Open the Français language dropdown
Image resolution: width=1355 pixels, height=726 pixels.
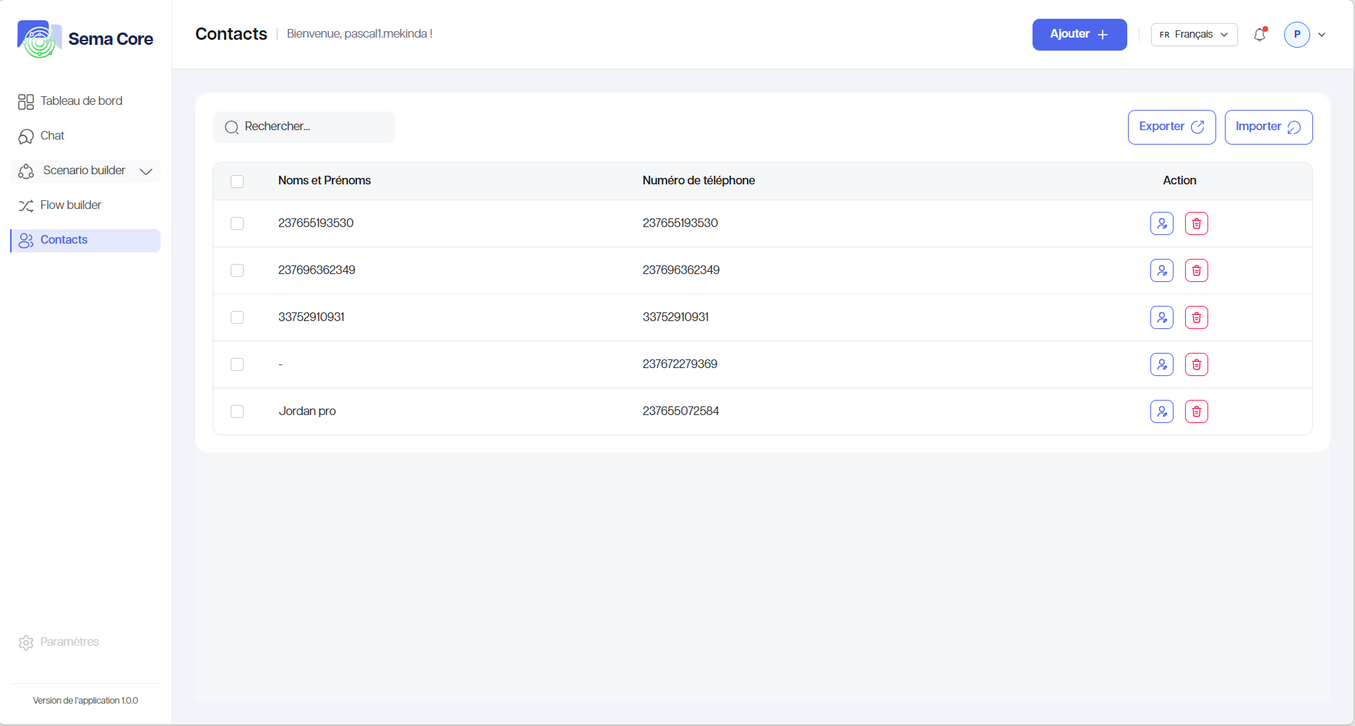click(x=1194, y=35)
